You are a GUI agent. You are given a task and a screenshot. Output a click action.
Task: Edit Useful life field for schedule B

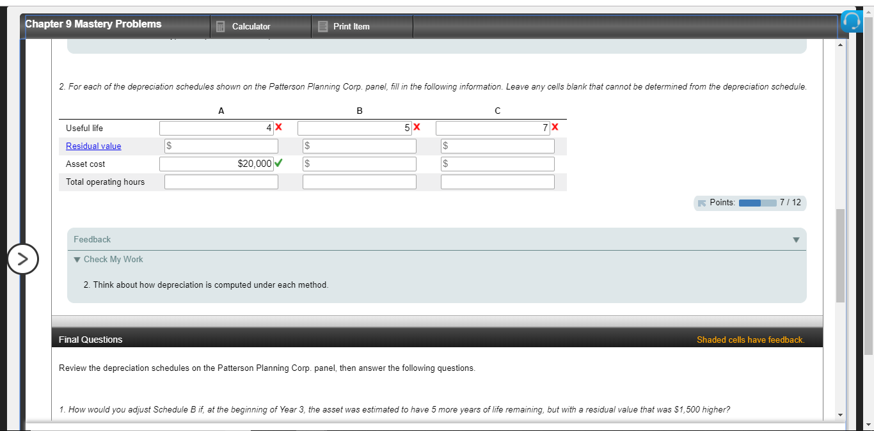(354, 128)
